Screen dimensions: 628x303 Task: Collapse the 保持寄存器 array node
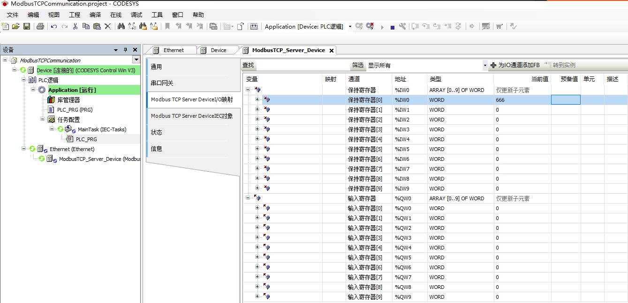click(248, 90)
